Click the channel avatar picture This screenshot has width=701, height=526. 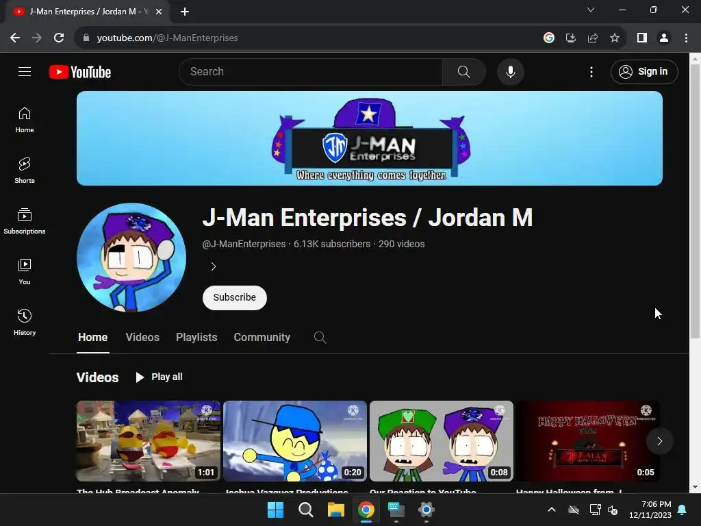pyautogui.click(x=131, y=258)
